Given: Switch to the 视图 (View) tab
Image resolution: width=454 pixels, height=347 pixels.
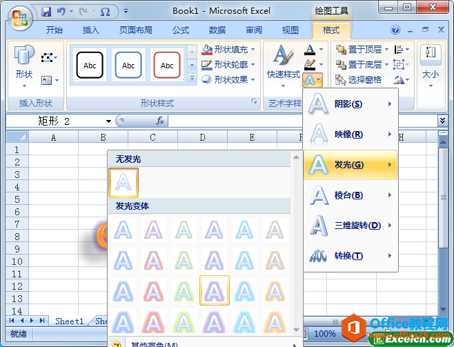Looking at the screenshot, I should tap(290, 30).
